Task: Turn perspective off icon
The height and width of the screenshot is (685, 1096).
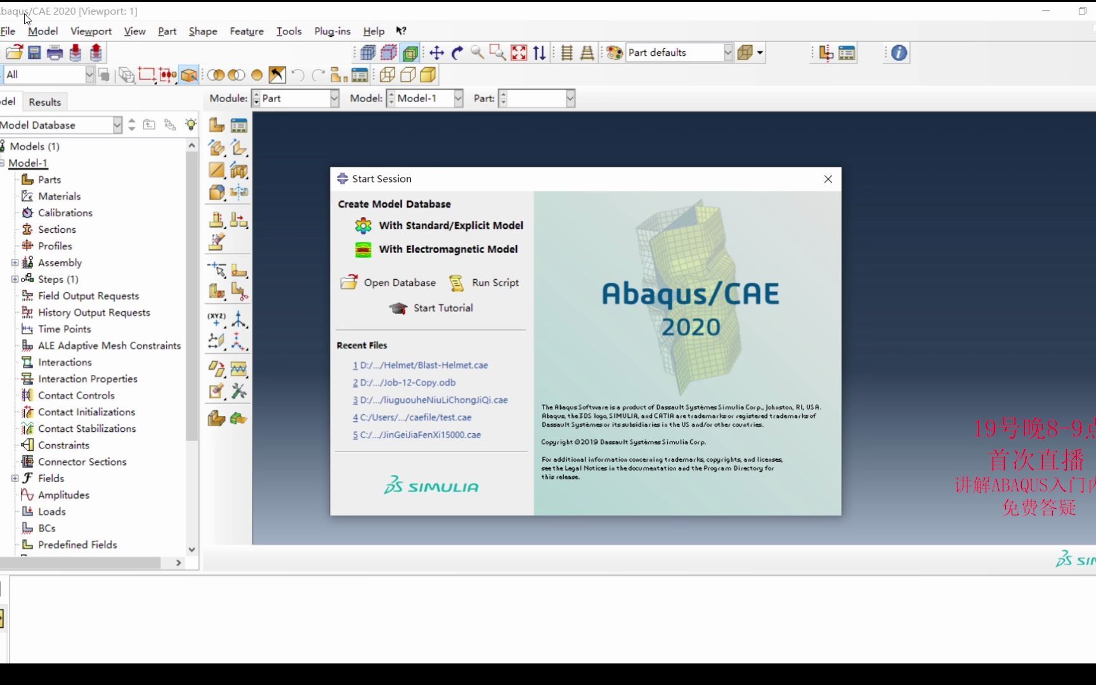Action: click(567, 53)
